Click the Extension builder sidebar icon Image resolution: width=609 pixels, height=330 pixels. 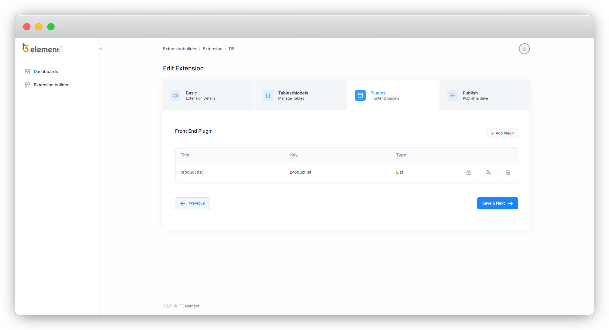click(27, 85)
